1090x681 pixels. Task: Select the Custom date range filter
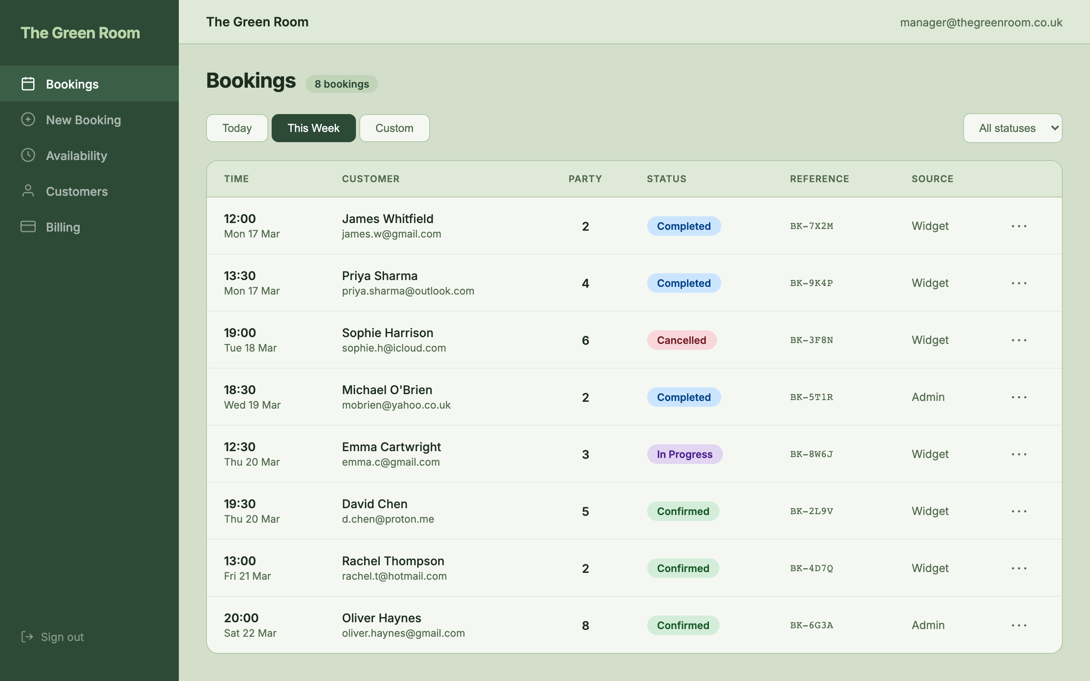coord(394,128)
